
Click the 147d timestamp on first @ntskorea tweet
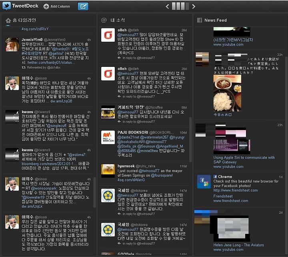pyautogui.click(x=183, y=191)
